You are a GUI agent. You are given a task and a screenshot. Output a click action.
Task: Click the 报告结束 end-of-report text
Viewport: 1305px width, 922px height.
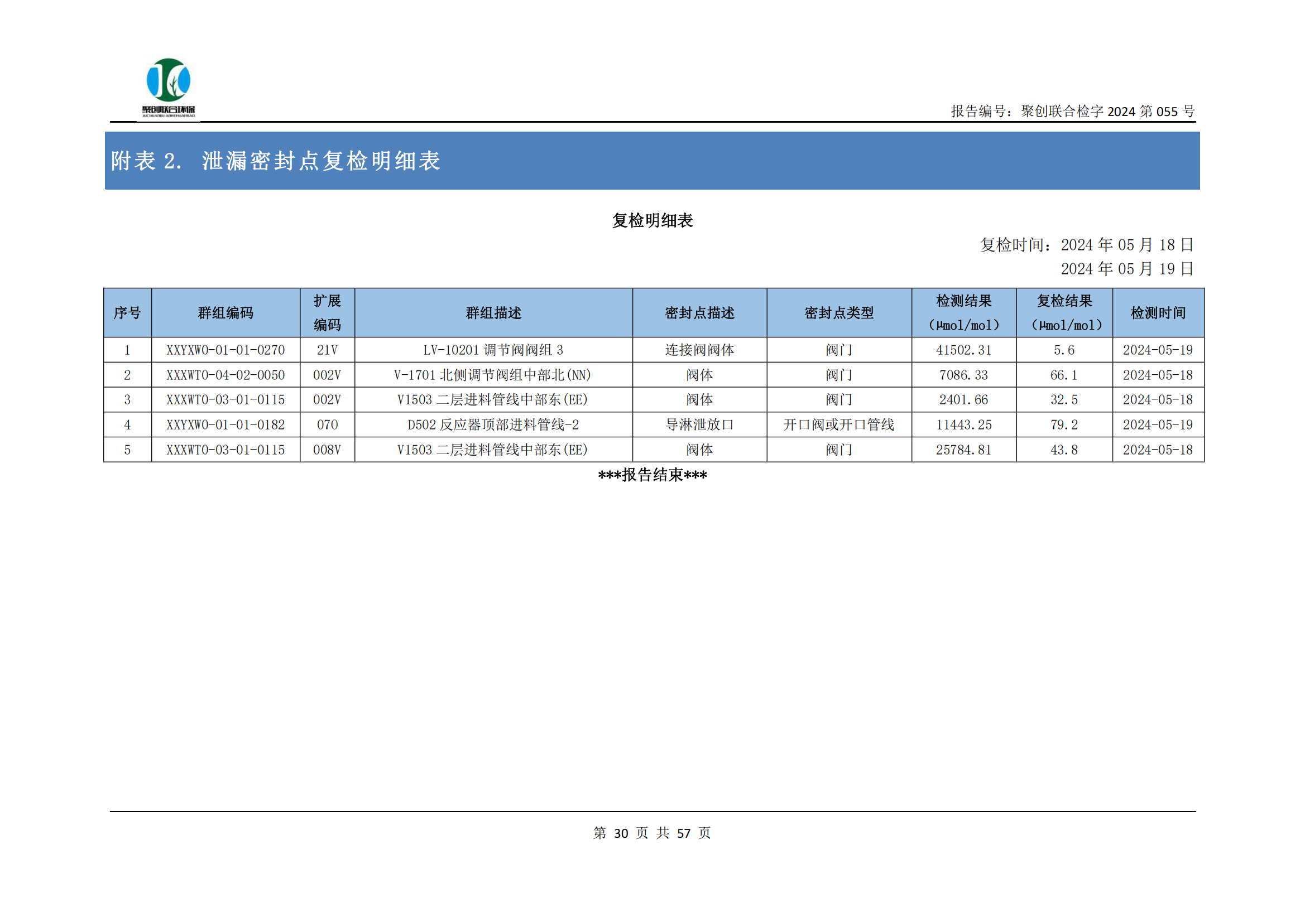coord(652,475)
